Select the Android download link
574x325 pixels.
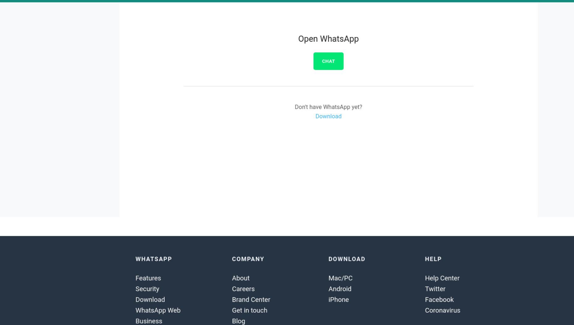340,289
